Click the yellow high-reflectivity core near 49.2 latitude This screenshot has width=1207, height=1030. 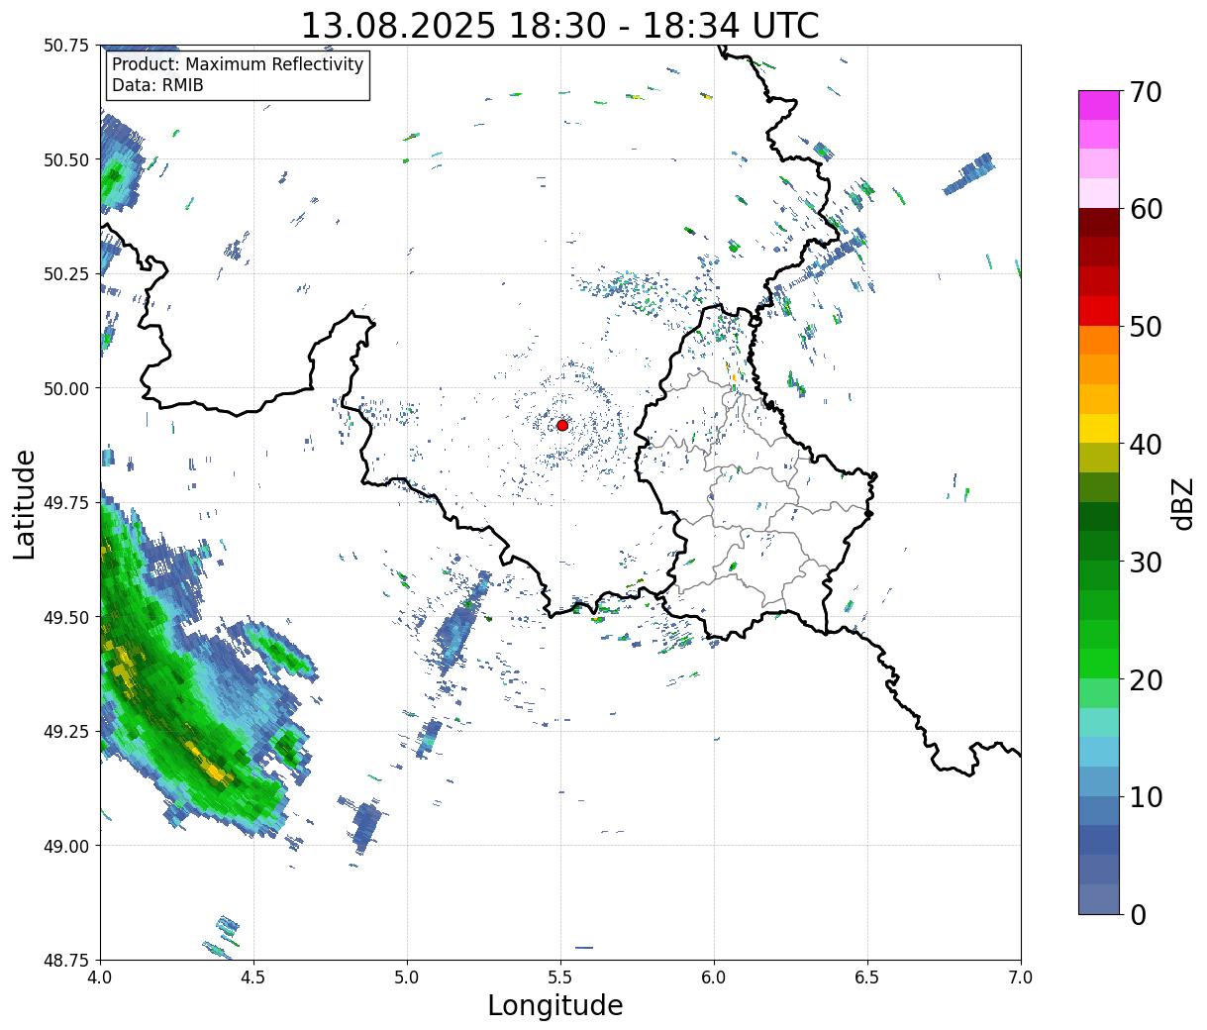(x=211, y=768)
